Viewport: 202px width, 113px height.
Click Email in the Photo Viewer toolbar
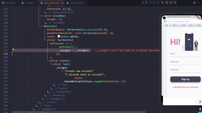coord(183,25)
